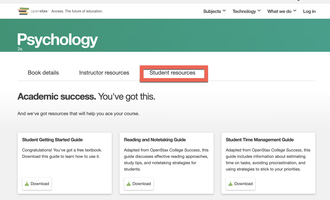Click the OpenStax stacked-books logo

[x=23, y=11]
